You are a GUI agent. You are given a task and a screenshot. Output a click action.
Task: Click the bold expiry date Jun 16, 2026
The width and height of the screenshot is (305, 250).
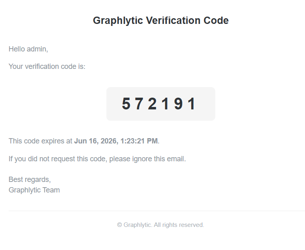(x=96, y=141)
